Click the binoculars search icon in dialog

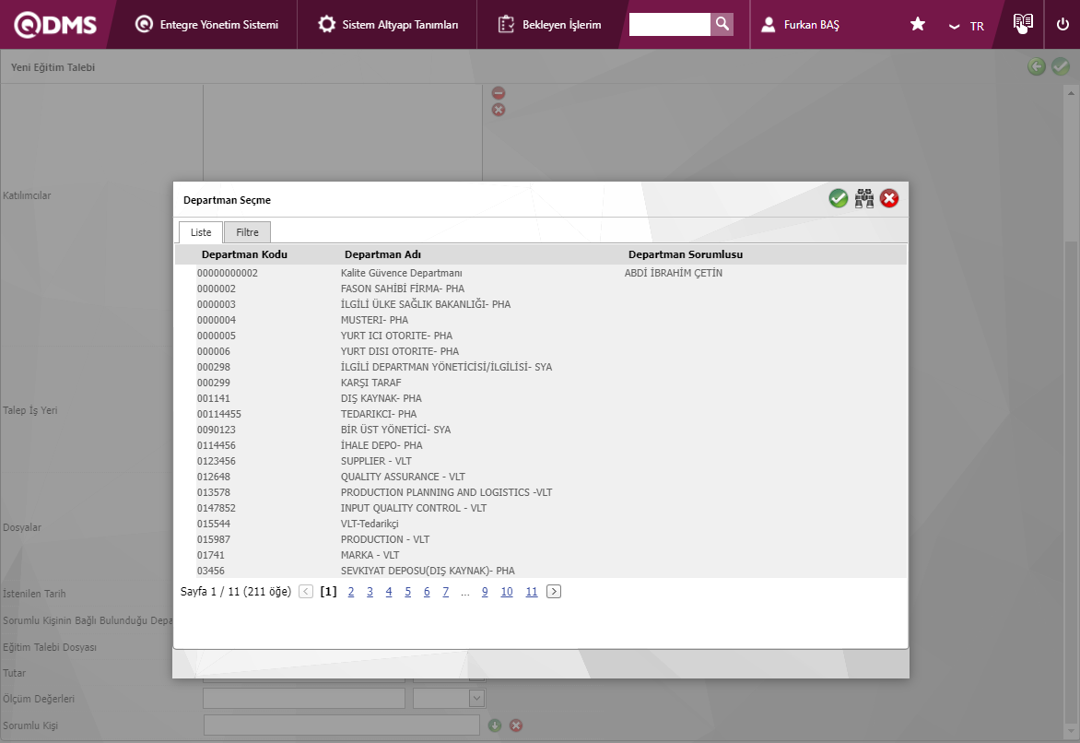863,198
